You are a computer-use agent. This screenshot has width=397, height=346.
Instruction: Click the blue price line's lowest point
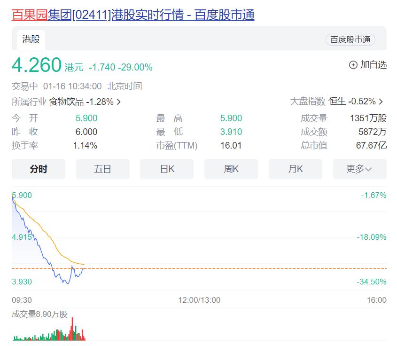tap(68, 283)
